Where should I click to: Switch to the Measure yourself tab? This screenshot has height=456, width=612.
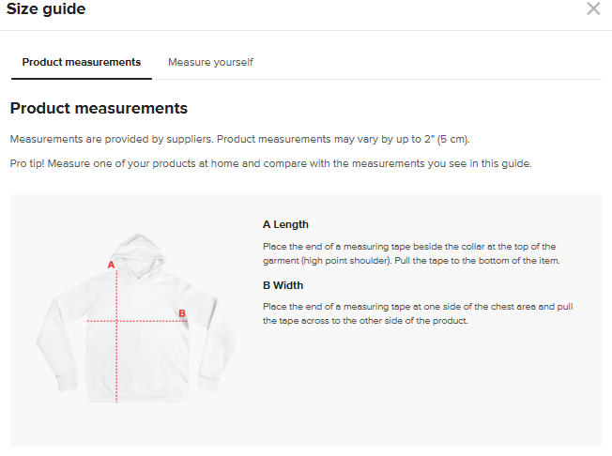(210, 62)
